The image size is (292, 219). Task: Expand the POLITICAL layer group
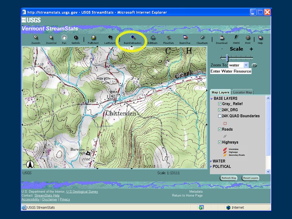coord(211,166)
